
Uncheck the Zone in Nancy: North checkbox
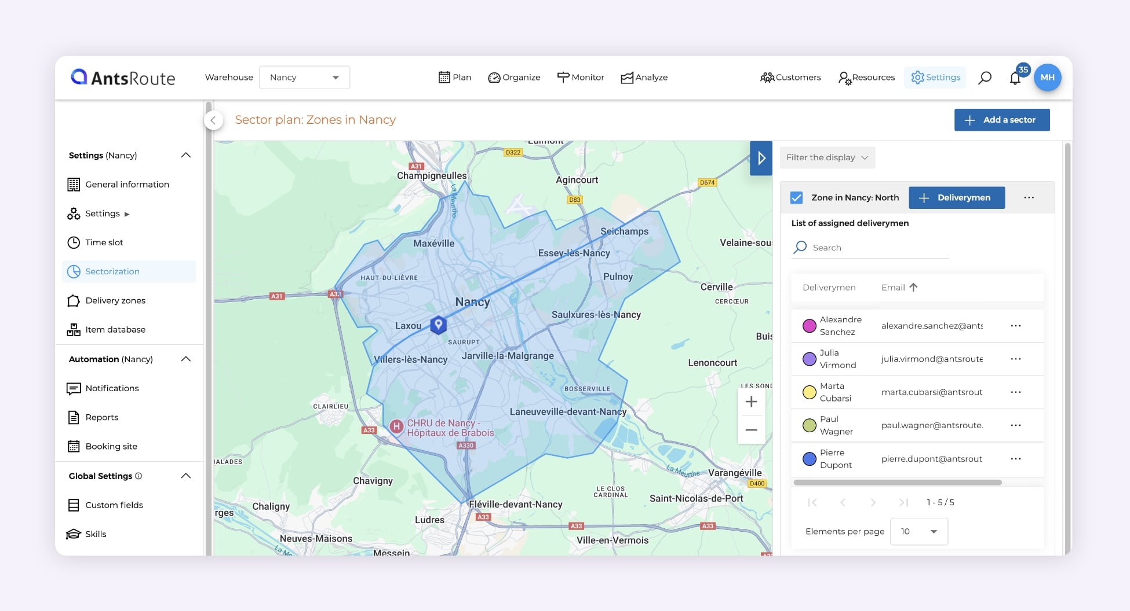(x=797, y=197)
